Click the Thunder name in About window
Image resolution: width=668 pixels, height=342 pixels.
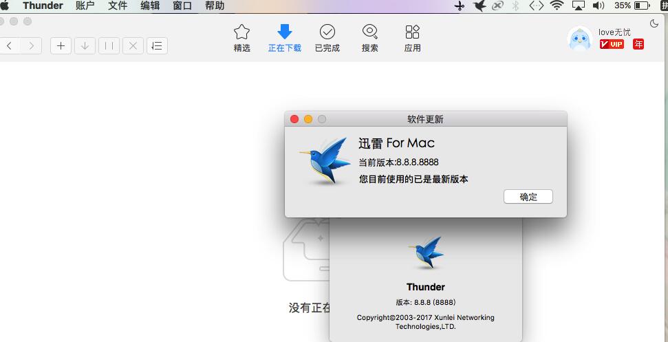click(x=426, y=287)
